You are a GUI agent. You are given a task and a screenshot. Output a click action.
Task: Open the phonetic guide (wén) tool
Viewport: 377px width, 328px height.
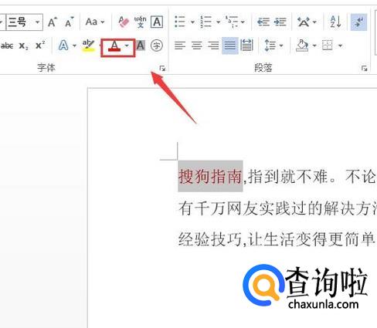tap(141, 22)
